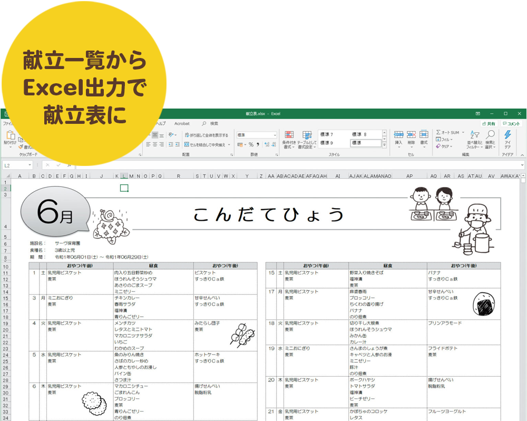Screen dimensions: 527x421
Task: Click the Comments (コメント) button
Action: pyautogui.click(x=511, y=124)
